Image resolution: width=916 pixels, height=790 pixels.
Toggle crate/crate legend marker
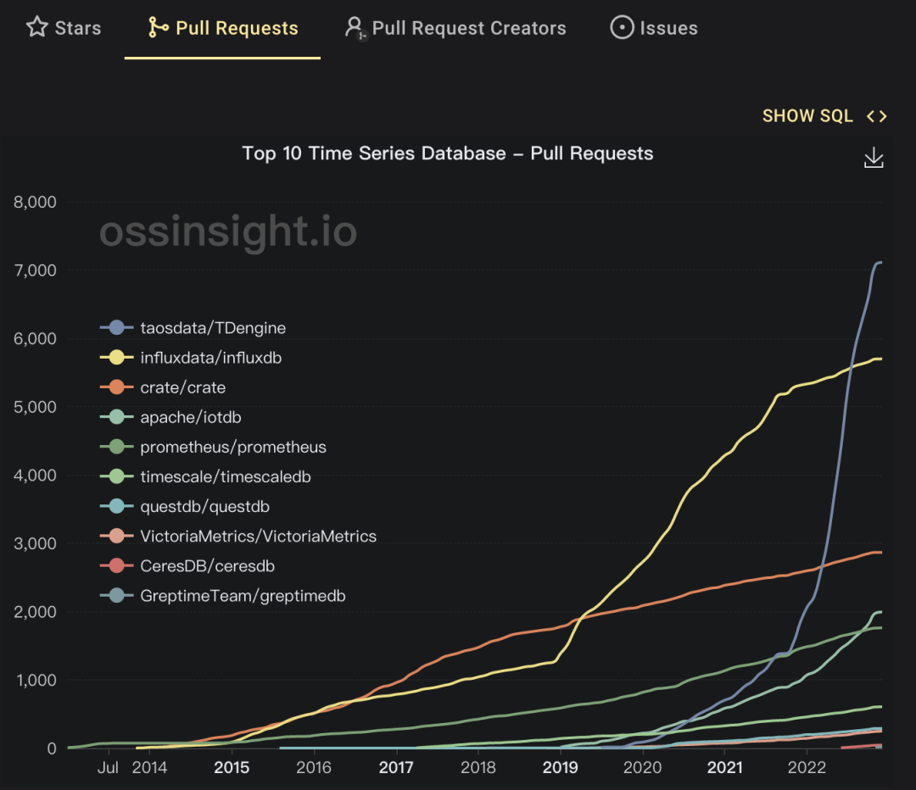pos(116,387)
